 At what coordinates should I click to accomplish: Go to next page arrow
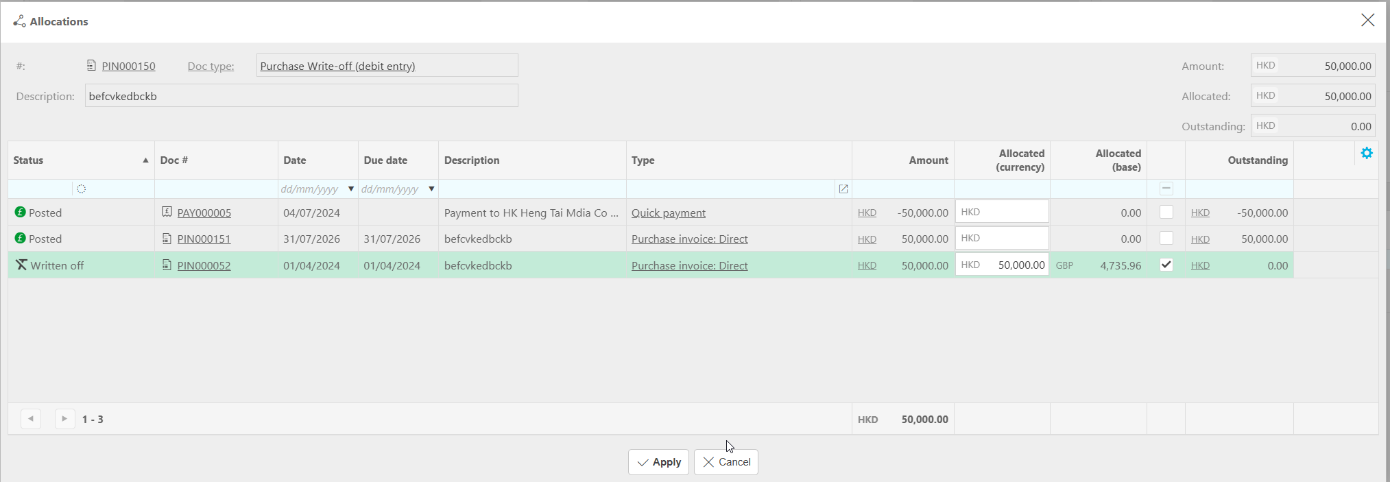point(64,418)
